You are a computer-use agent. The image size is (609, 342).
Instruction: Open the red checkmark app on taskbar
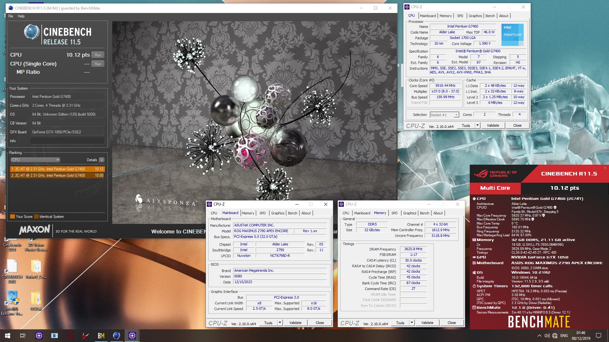coord(86,336)
